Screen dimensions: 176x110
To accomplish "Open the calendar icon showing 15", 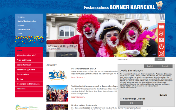I will coord(161,33).
